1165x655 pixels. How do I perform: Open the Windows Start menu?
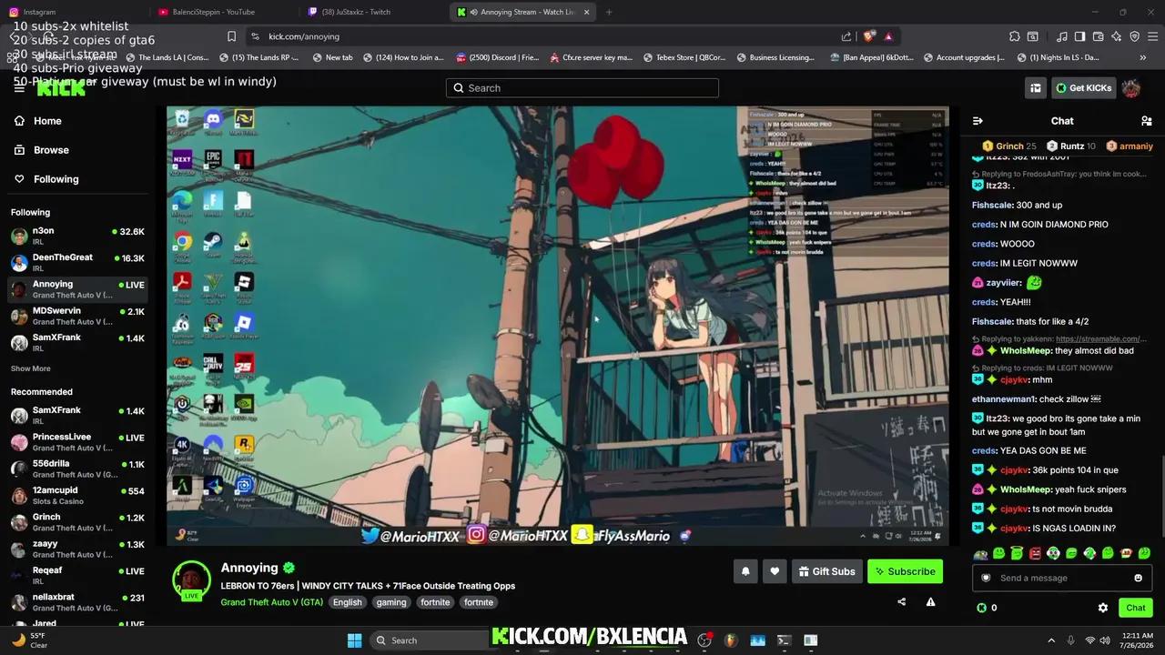(354, 640)
